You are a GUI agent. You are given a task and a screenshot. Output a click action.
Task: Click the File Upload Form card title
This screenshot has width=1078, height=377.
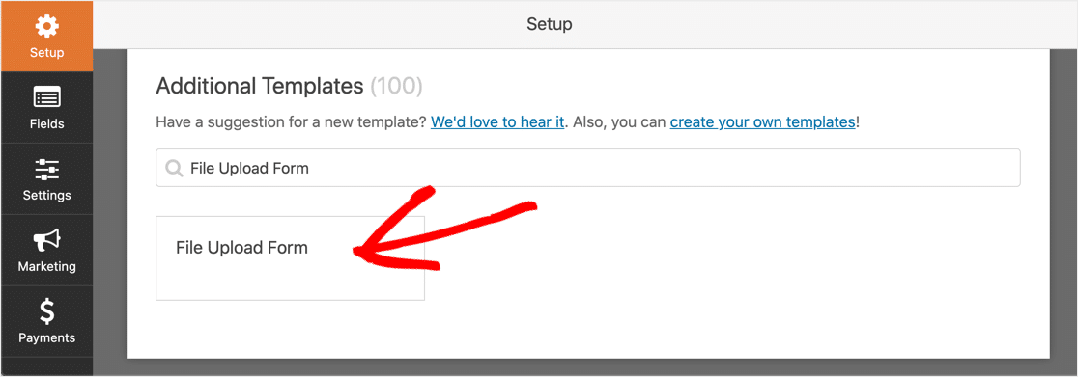[x=242, y=248]
